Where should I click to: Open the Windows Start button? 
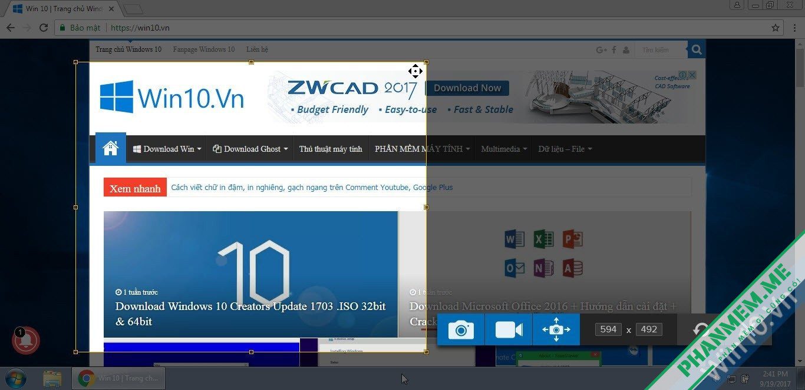click(x=15, y=378)
